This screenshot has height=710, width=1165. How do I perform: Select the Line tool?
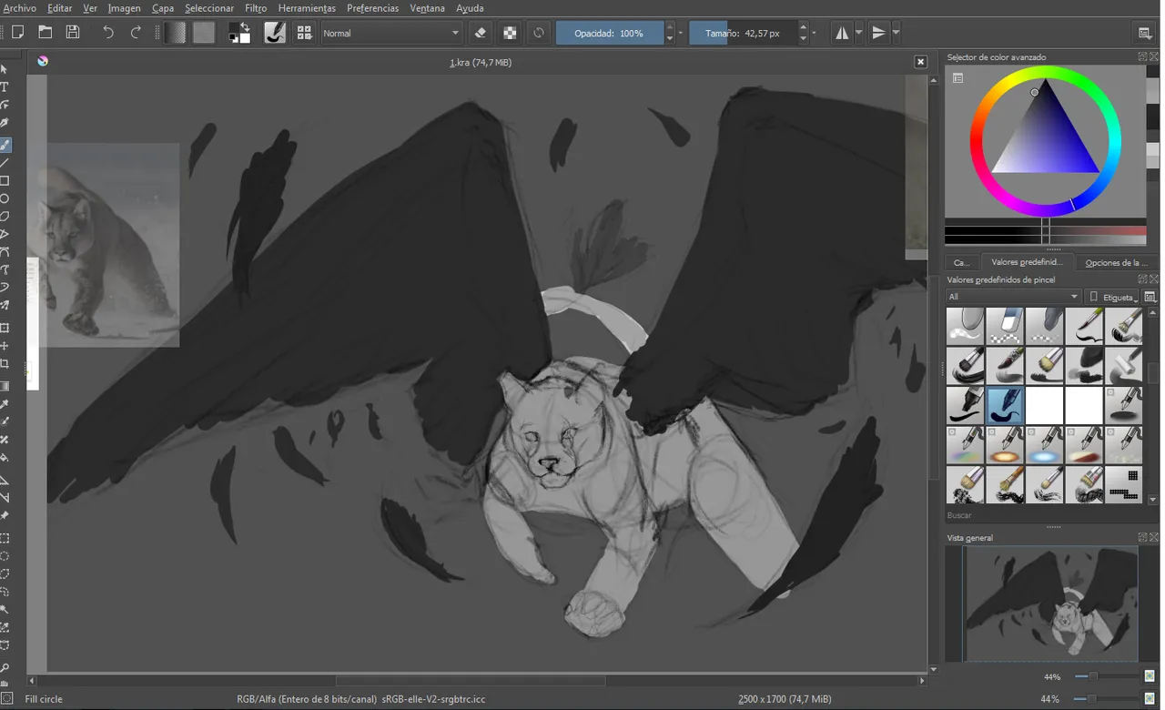click(5, 163)
